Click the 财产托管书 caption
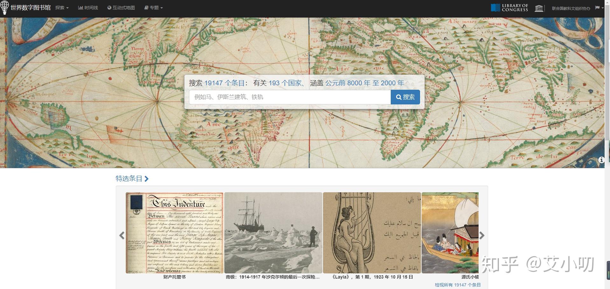This screenshot has width=610, height=289. (174, 277)
